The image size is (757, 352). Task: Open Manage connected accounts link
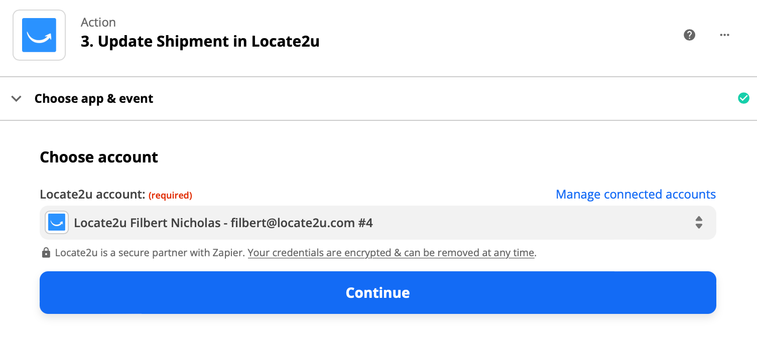click(636, 195)
